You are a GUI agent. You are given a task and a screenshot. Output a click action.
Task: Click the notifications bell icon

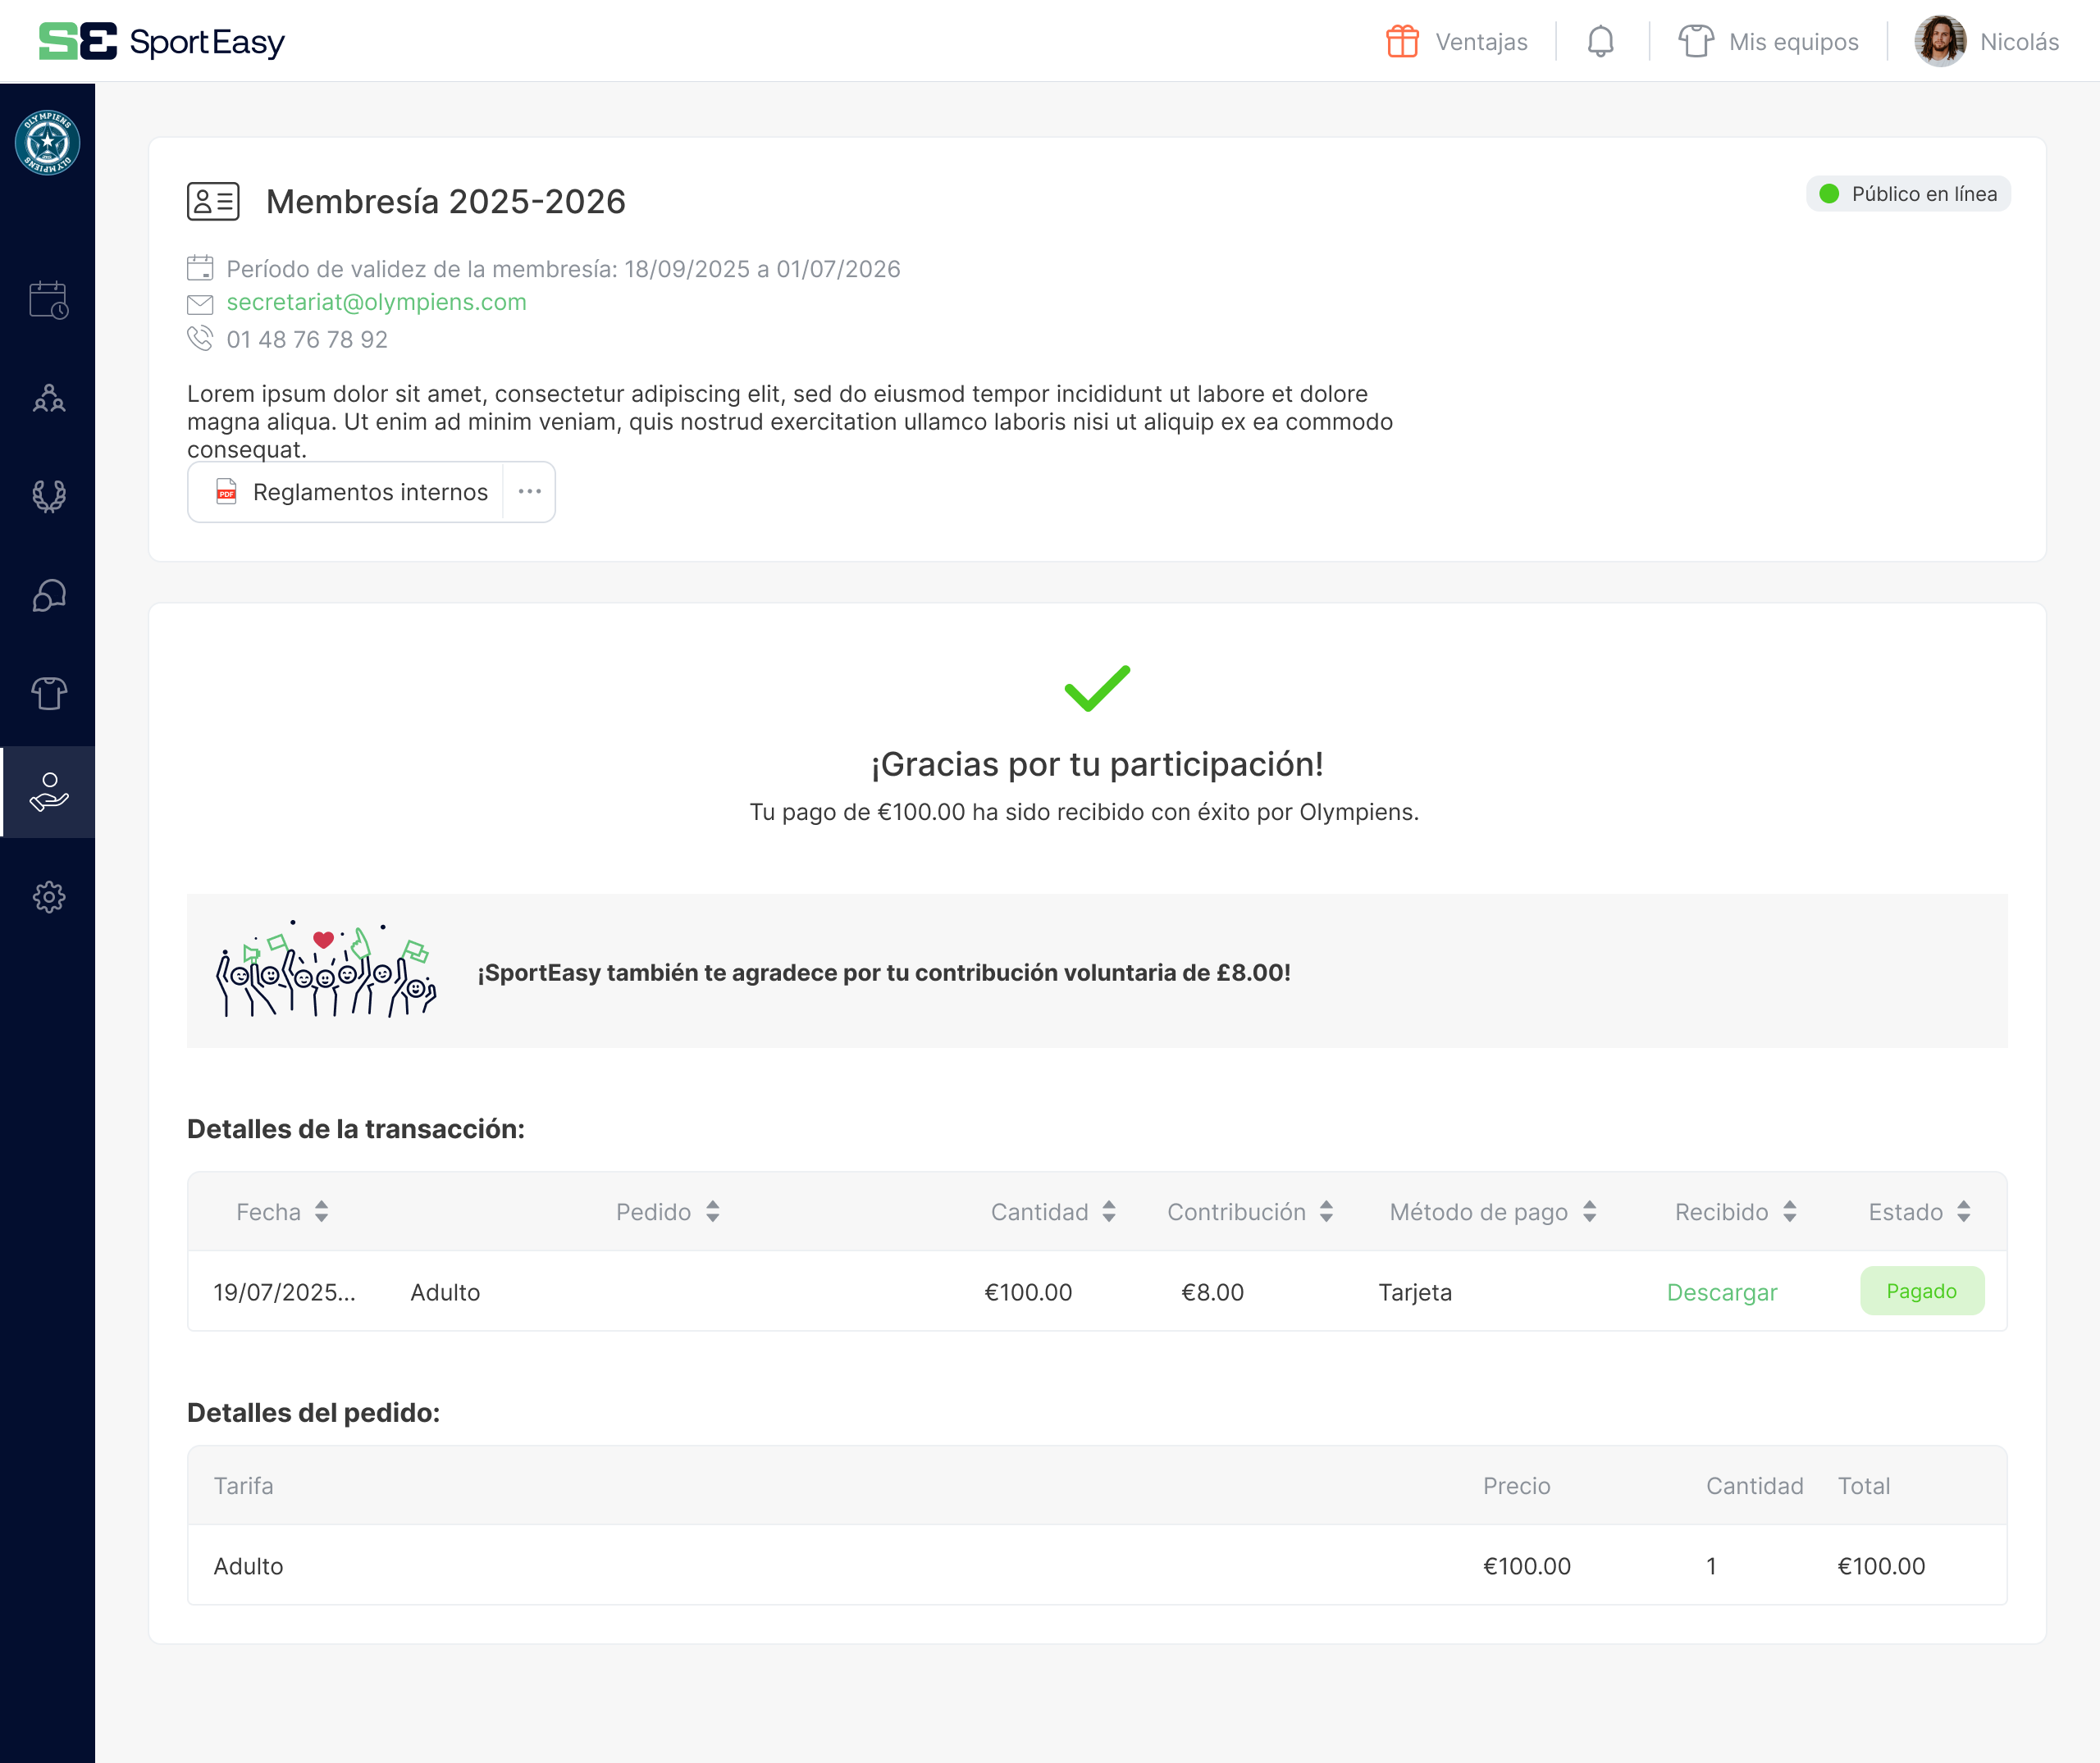(x=1600, y=42)
